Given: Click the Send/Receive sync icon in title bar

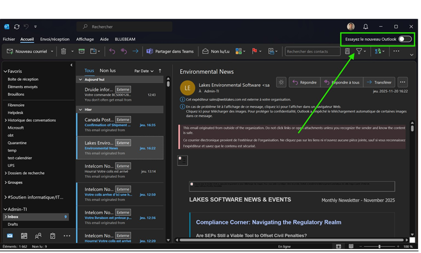Looking at the screenshot, I should point(17,27).
